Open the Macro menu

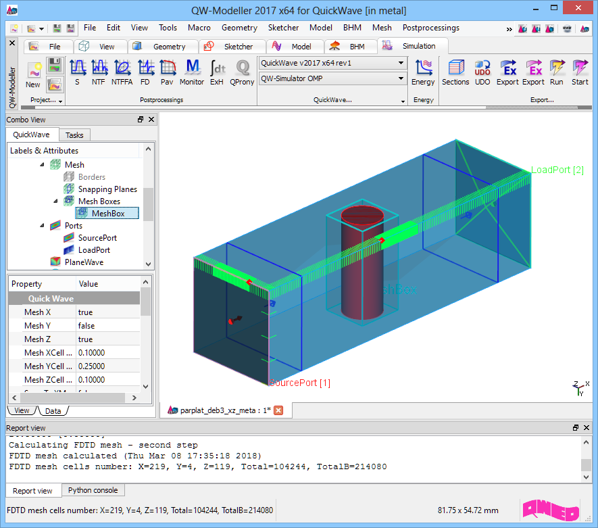[x=199, y=28]
